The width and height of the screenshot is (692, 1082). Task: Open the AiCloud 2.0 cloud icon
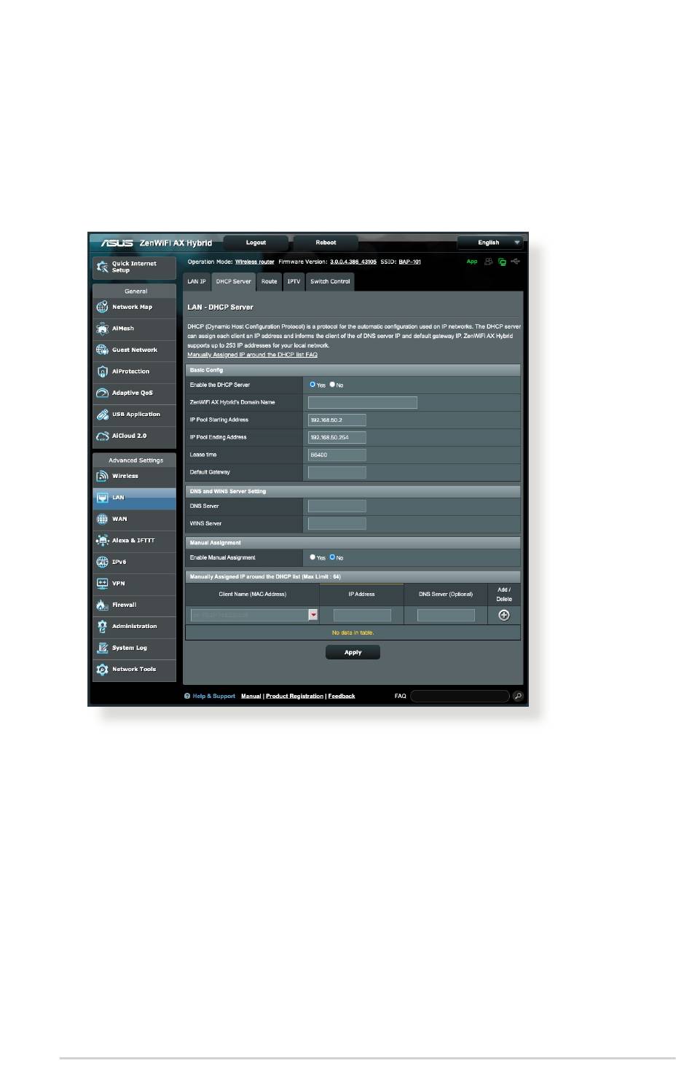[x=102, y=436]
